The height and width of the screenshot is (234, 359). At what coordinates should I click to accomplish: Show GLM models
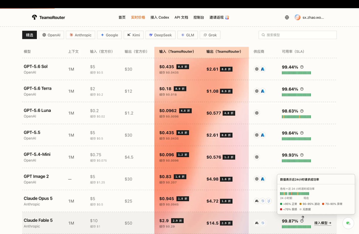(x=187, y=35)
